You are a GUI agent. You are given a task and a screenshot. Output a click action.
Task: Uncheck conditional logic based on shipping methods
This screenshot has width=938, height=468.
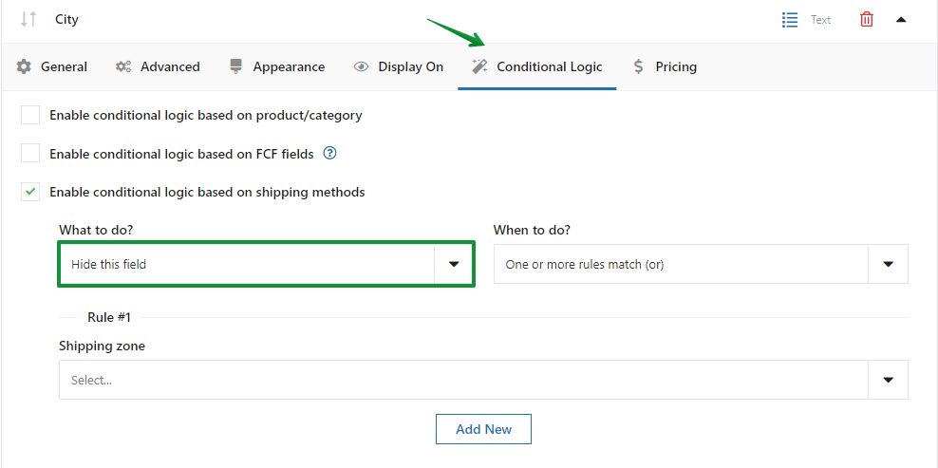click(x=30, y=192)
